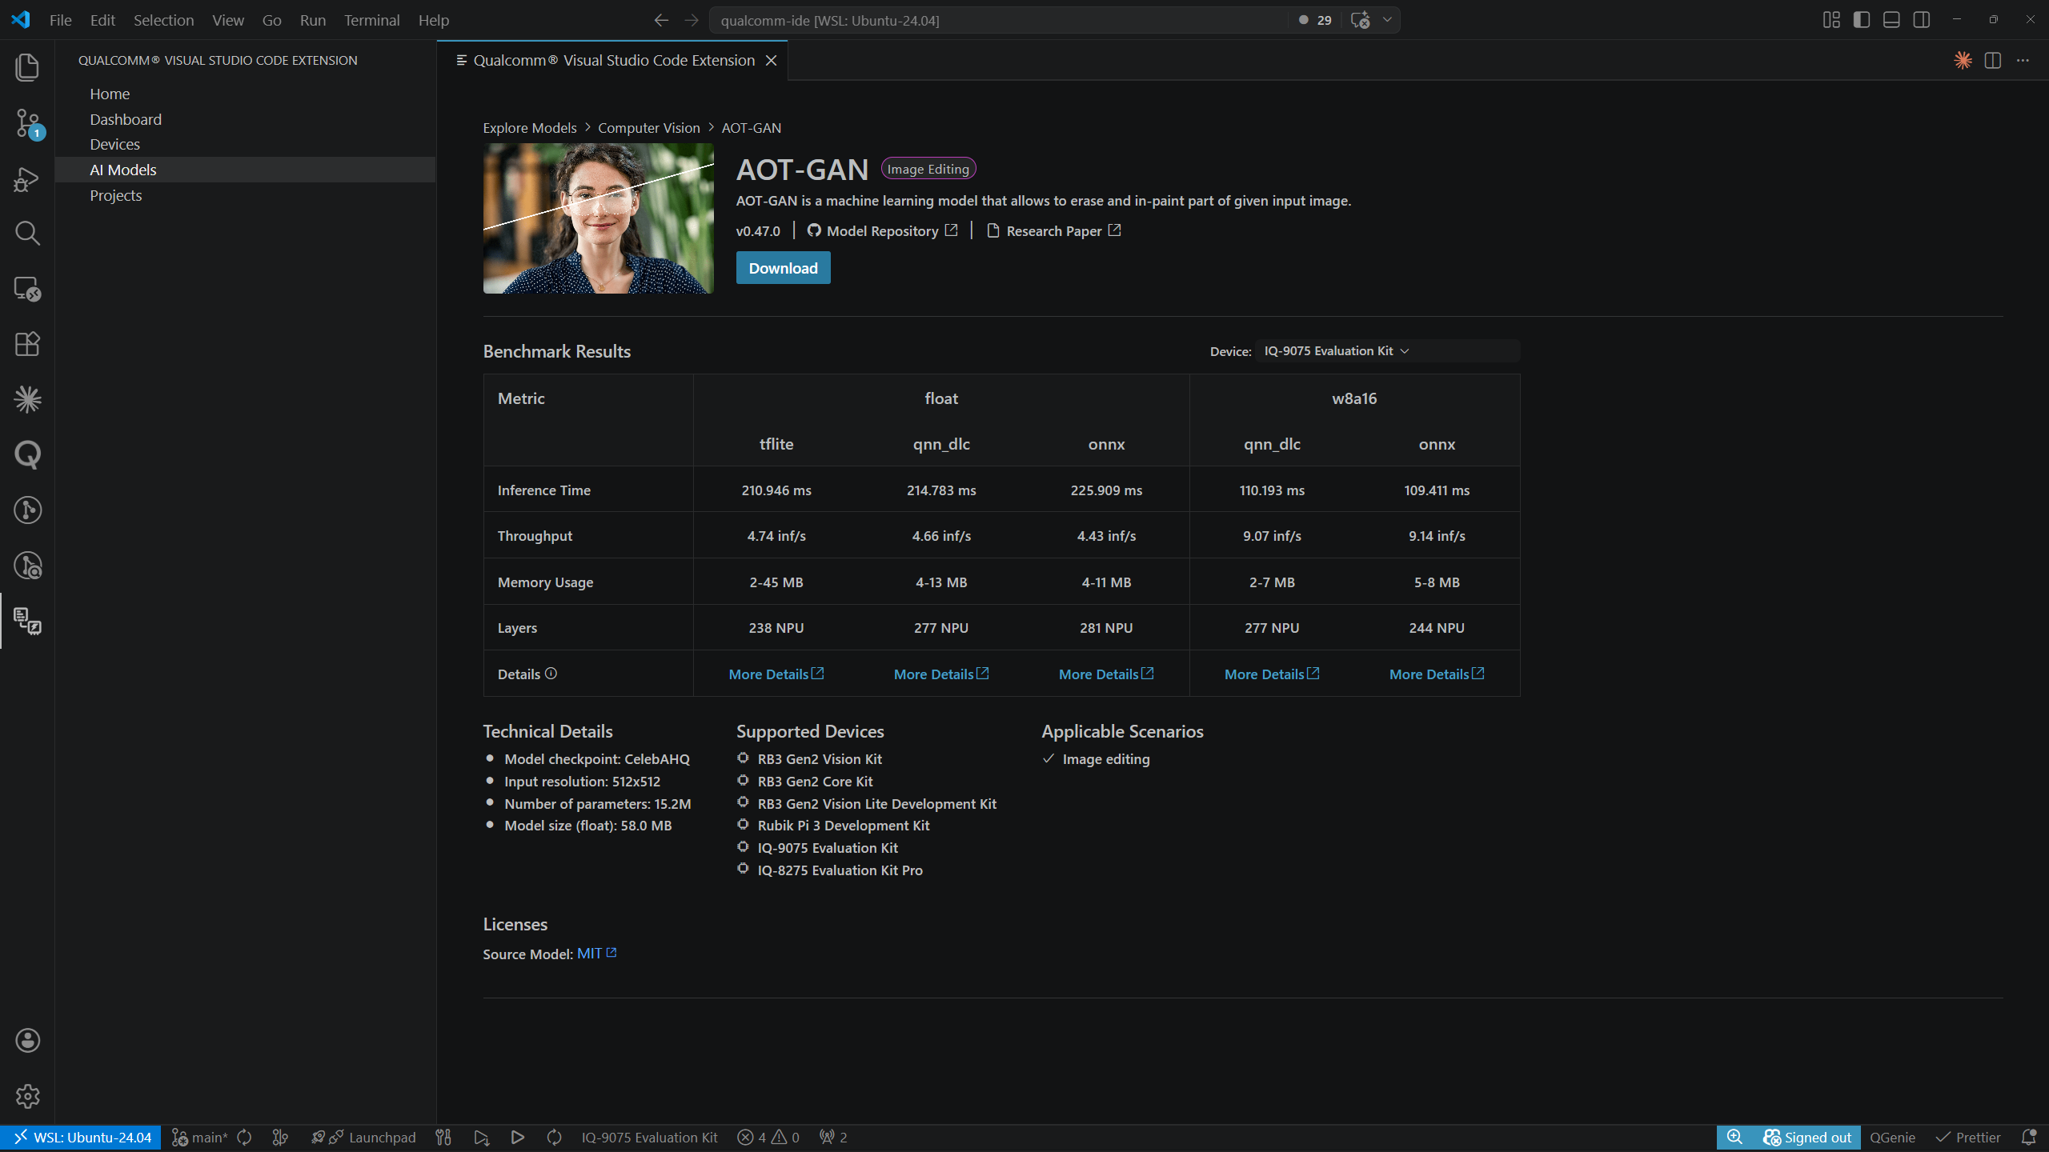Screen dimensions: 2049x1152
Task: Click the Image Editing tag badge
Action: tap(928, 169)
